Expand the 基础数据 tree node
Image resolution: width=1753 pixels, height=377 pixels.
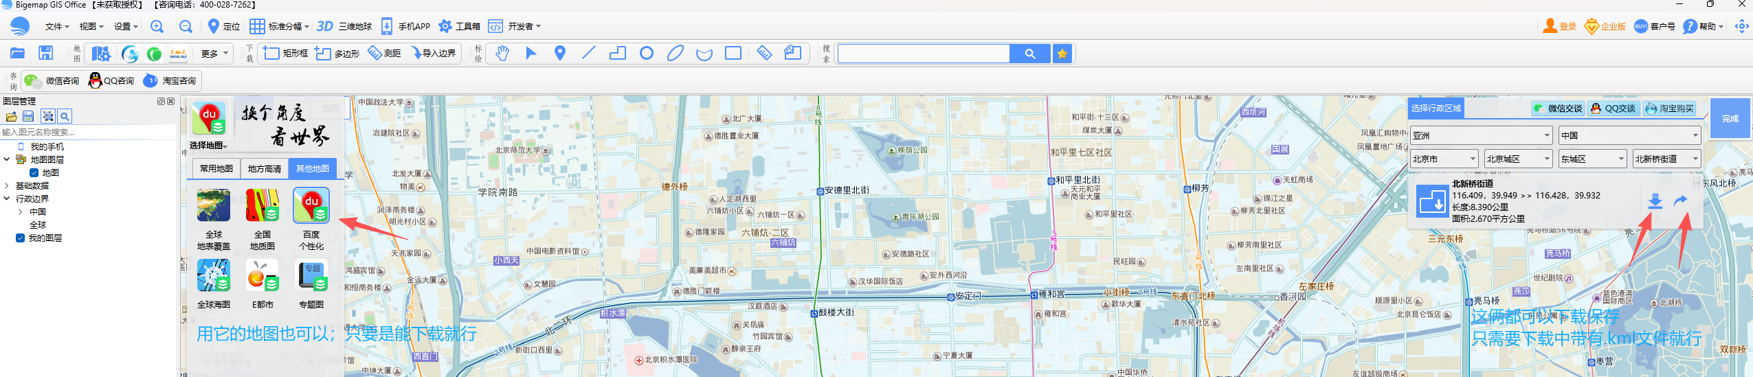coord(7,185)
